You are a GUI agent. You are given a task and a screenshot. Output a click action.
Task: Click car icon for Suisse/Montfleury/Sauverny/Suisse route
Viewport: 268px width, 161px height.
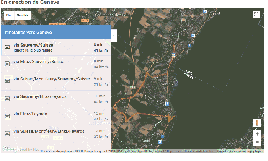point(7,81)
